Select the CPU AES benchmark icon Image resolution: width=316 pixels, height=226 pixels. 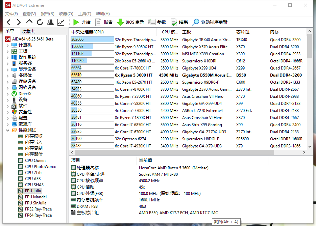(20, 178)
